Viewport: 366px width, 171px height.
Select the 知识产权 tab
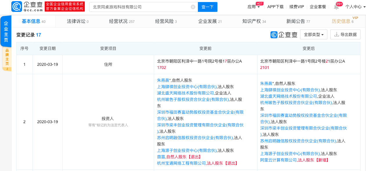[x=254, y=21]
